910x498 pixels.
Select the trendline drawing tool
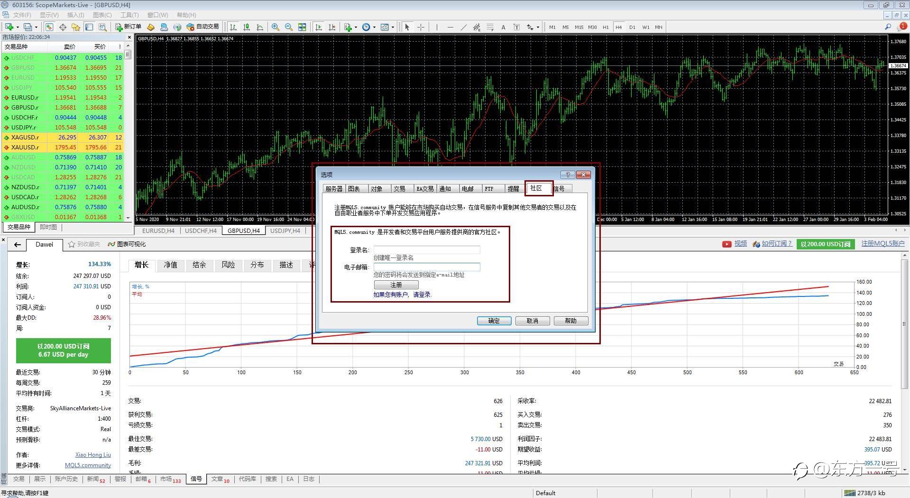pyautogui.click(x=463, y=27)
